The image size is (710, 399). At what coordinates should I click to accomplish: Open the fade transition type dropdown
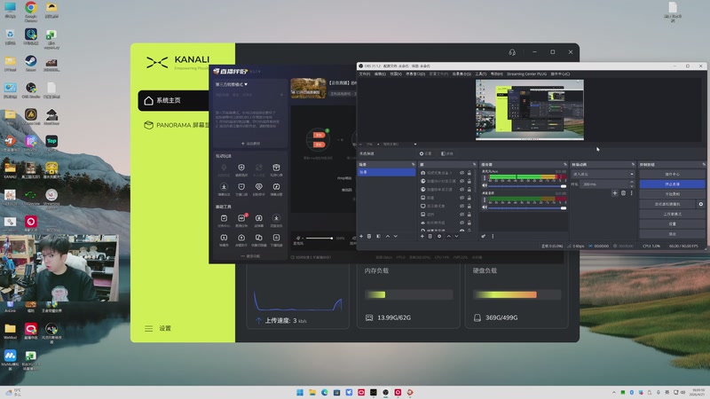[x=604, y=174]
